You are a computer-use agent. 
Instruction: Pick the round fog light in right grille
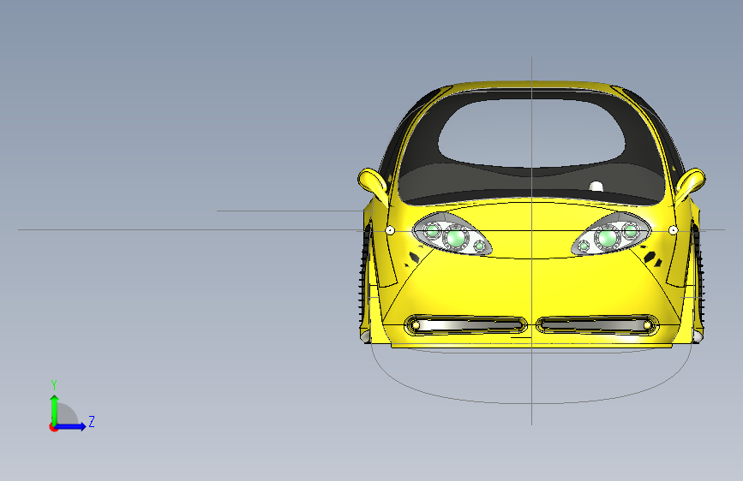(647, 325)
